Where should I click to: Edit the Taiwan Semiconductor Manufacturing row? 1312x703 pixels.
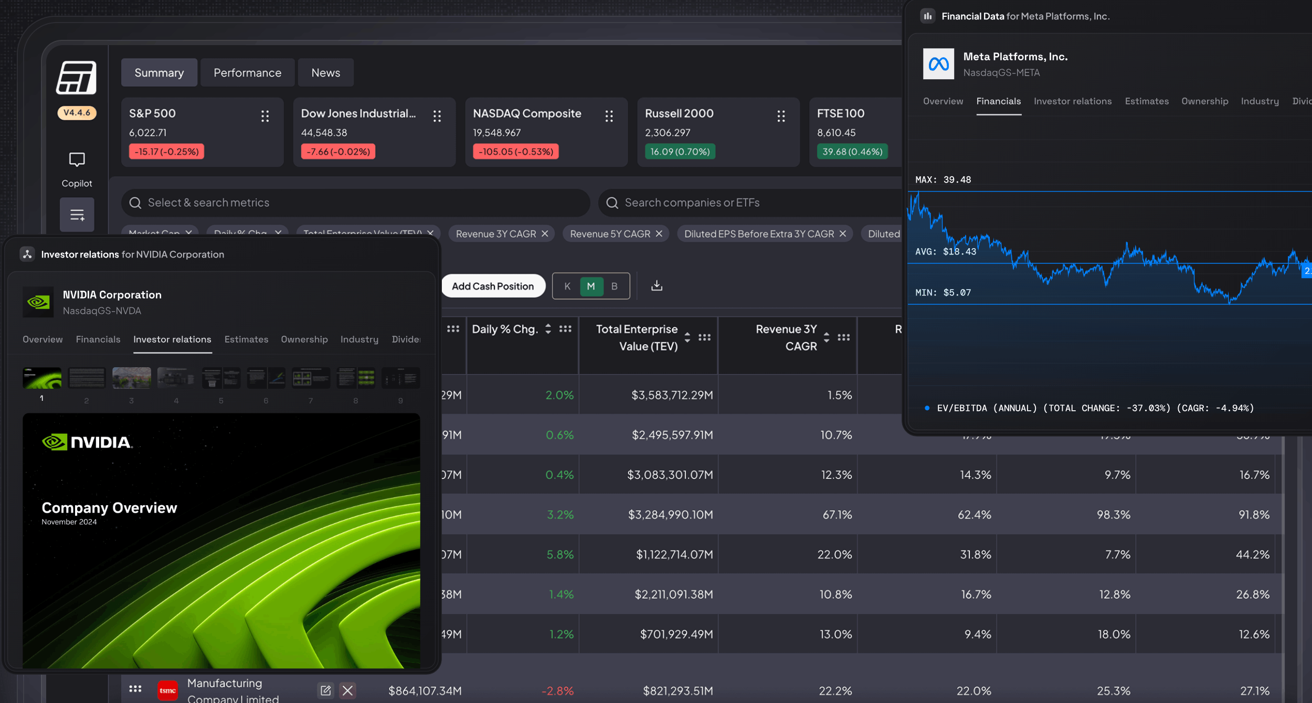(326, 690)
